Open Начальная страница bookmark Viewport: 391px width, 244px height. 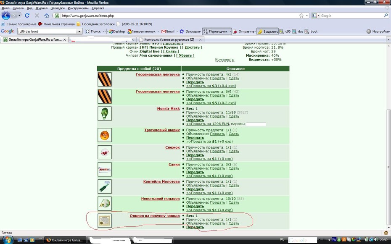click(56, 24)
